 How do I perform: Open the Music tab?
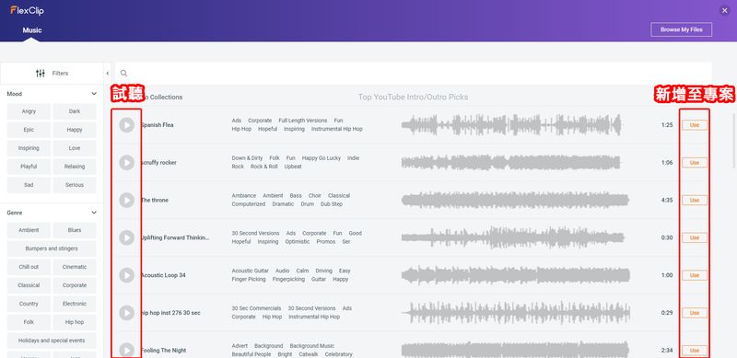32,30
